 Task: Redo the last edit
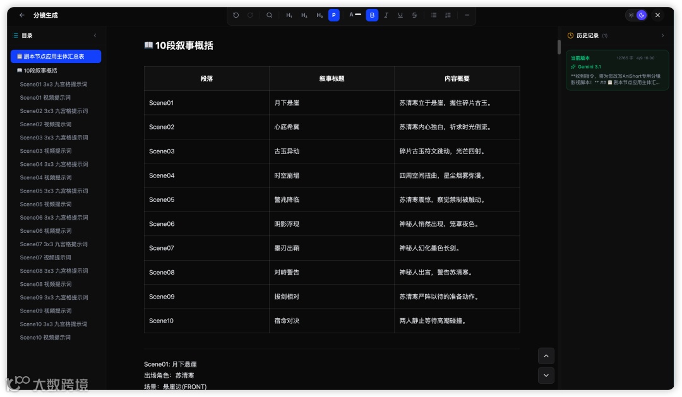[250, 15]
